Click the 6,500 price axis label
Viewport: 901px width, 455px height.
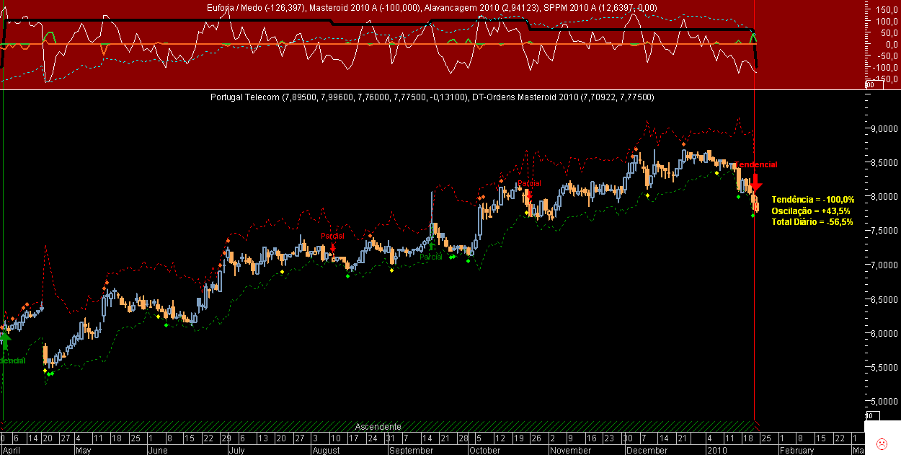[885, 299]
